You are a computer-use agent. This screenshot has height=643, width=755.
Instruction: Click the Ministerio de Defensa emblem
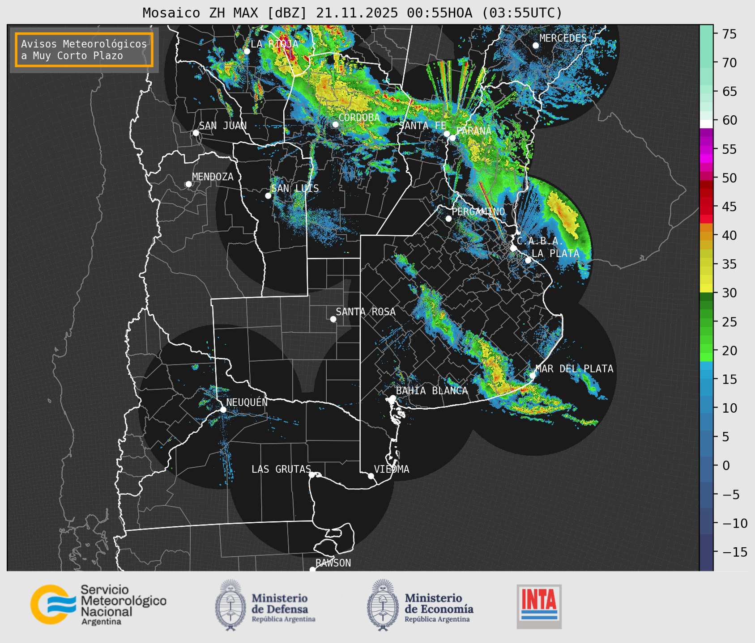(x=230, y=605)
